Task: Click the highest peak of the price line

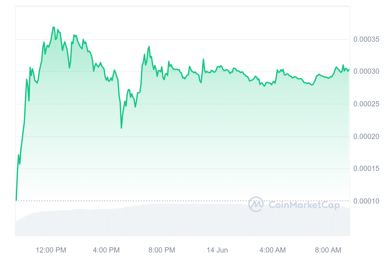Action: click(54, 27)
